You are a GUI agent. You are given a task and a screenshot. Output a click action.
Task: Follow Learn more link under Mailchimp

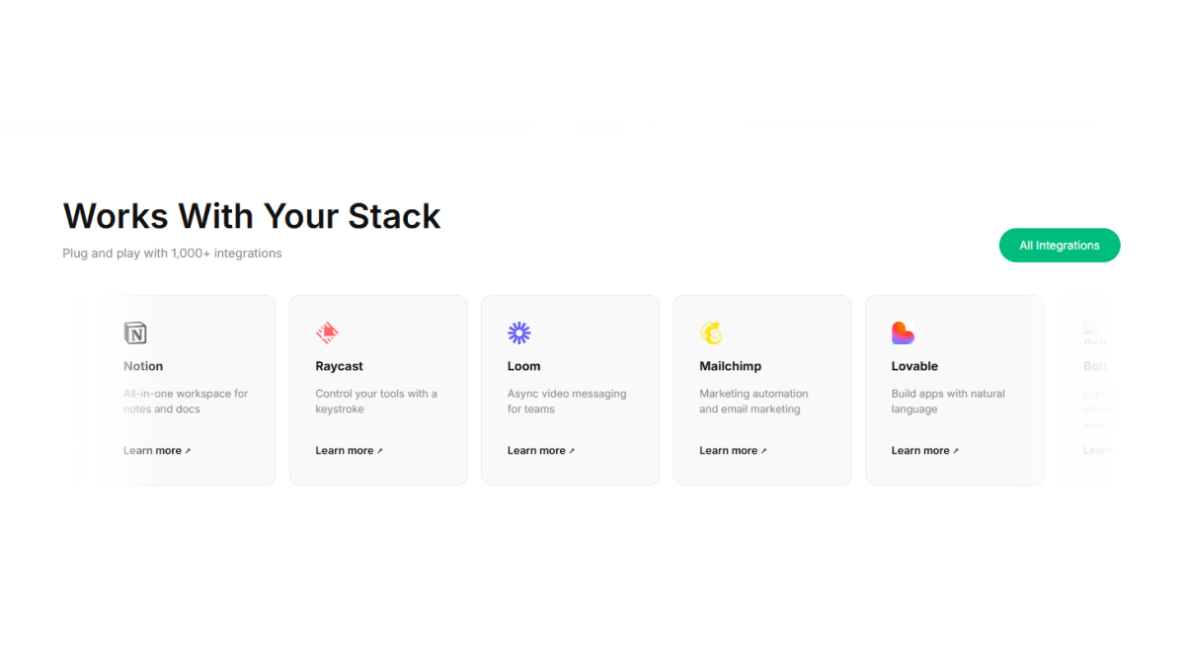pyautogui.click(x=733, y=451)
